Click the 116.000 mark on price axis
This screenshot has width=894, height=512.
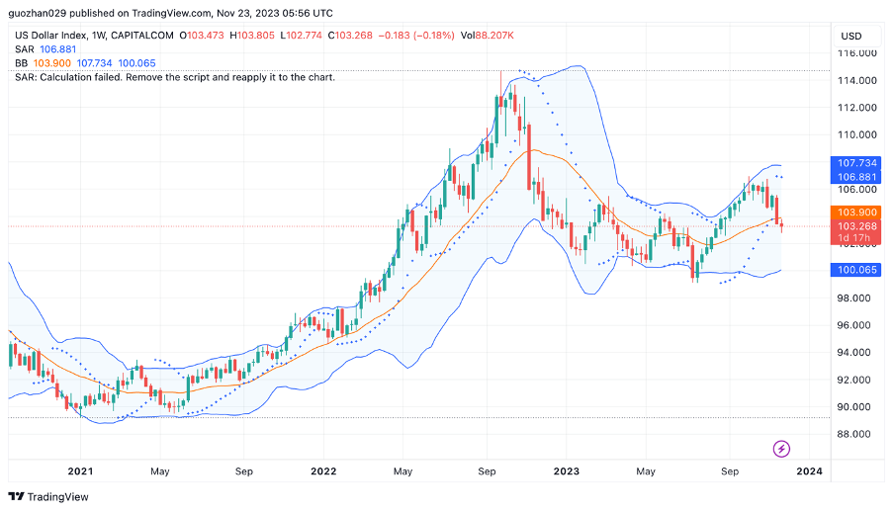pyautogui.click(x=856, y=53)
